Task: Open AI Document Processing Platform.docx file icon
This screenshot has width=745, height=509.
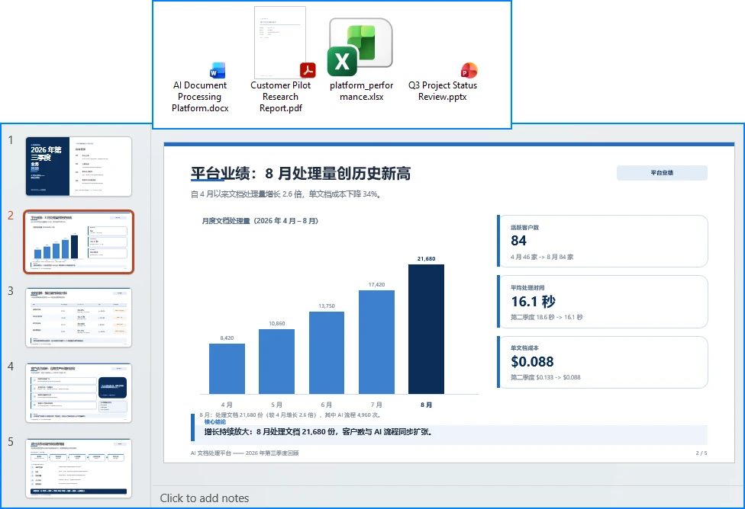Action: click(217, 71)
